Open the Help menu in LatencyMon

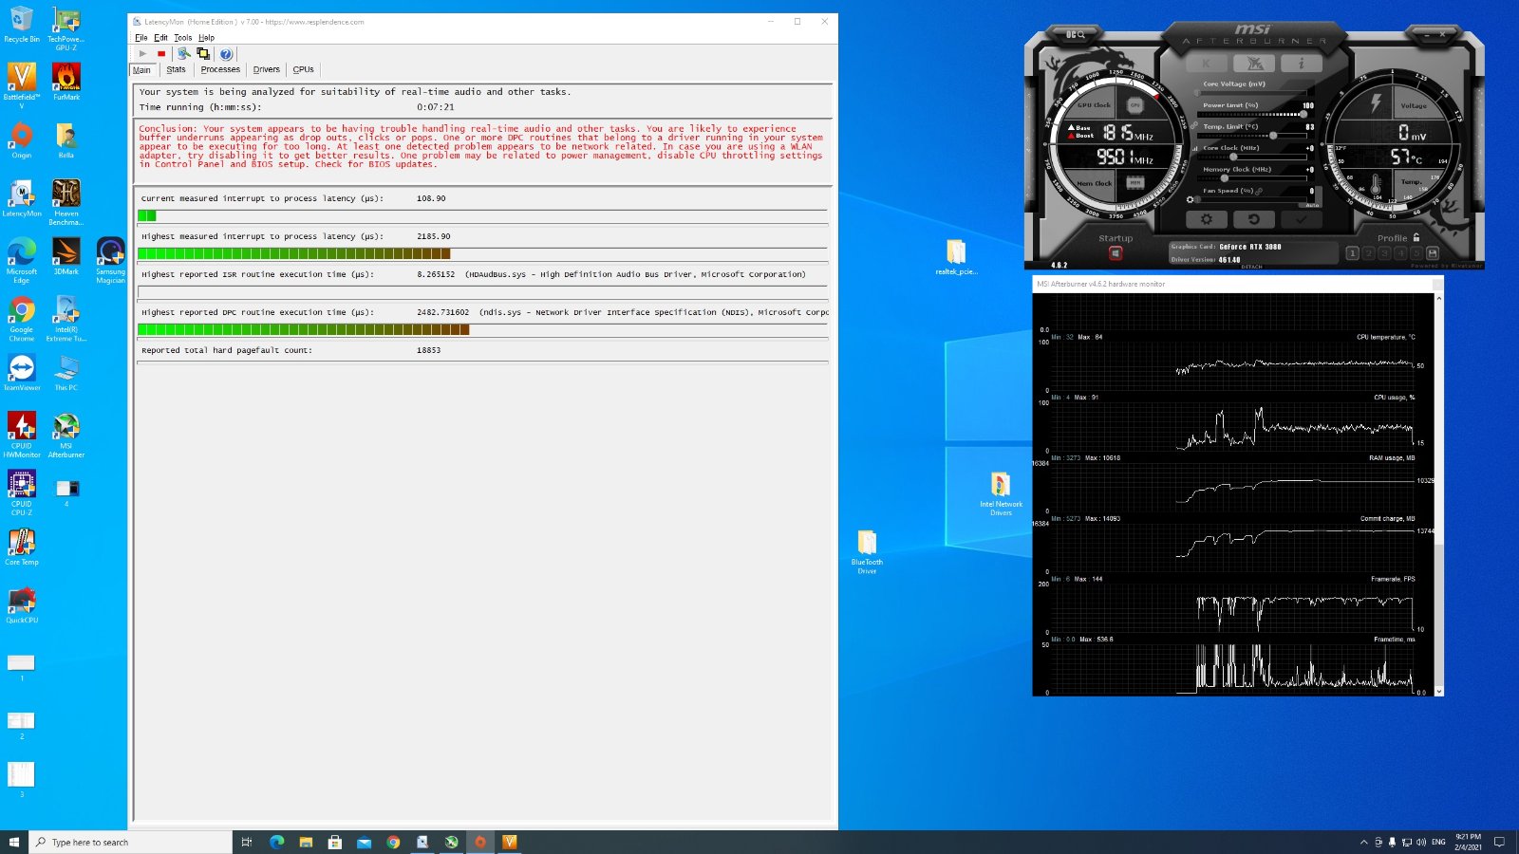pos(206,38)
